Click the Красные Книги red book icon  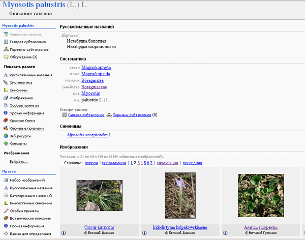click(x=6, y=121)
